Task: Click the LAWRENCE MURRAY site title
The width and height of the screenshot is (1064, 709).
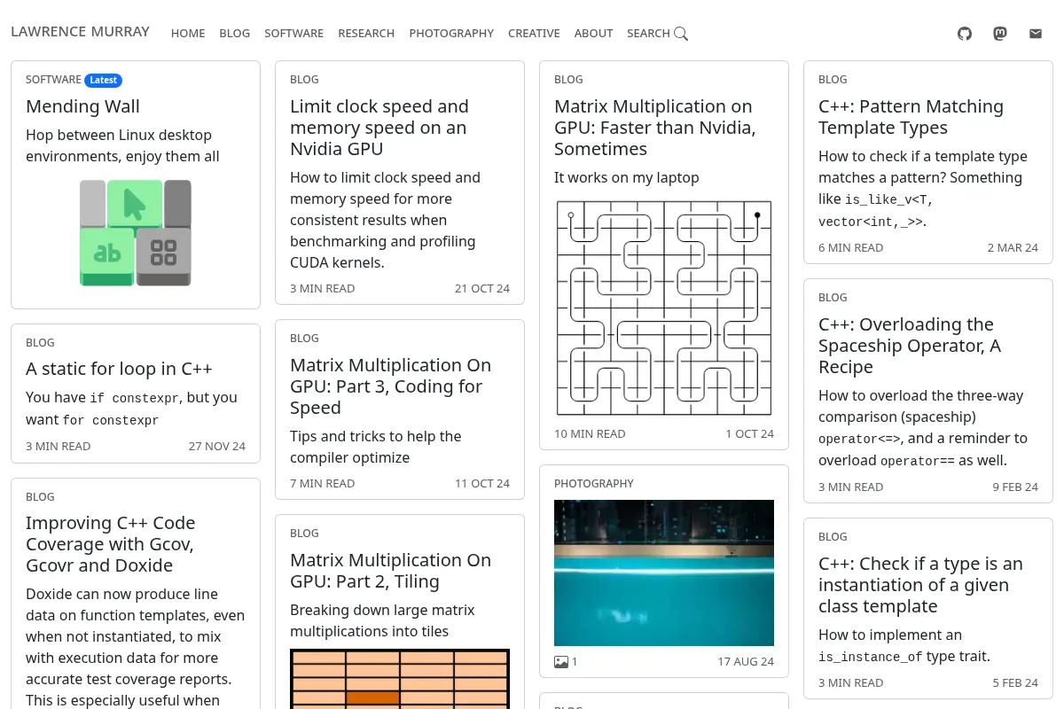Action: pyautogui.click(x=81, y=32)
